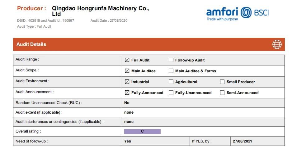
Task: Toggle the Main Auditee checkbox
Action: point(127,71)
